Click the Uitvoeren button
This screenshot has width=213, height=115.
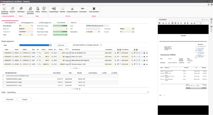pyautogui.click(x=61, y=45)
